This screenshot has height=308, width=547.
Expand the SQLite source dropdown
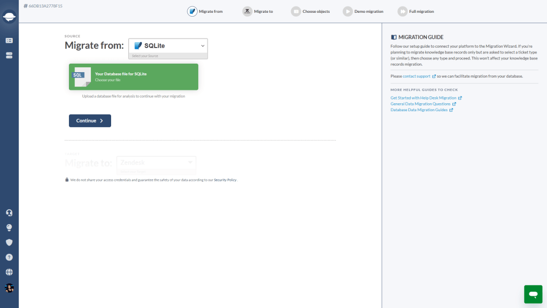168,46
